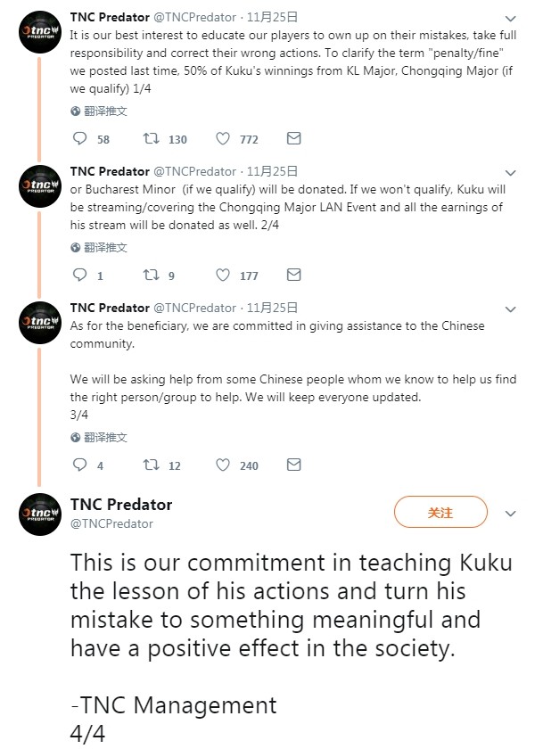Open the 11月25日 timestamp of the 2/4 tweet

click(x=272, y=171)
